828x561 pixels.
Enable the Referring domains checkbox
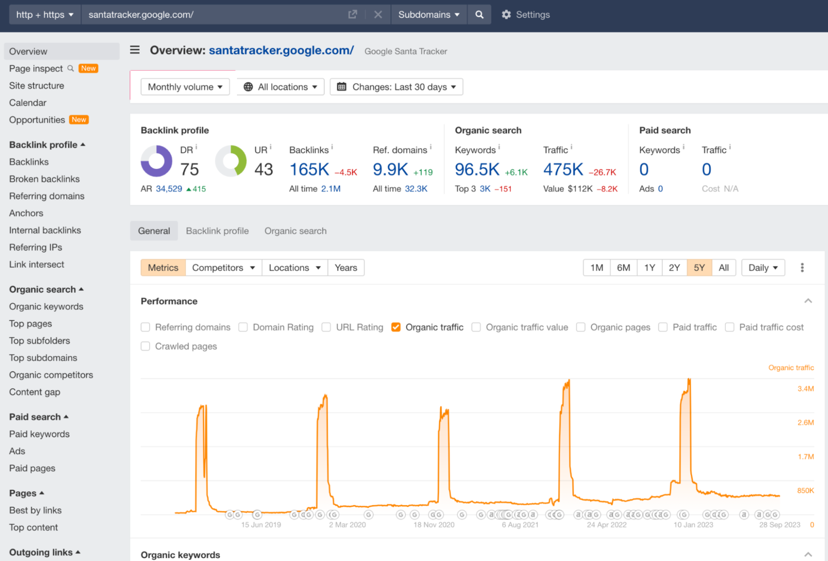145,327
